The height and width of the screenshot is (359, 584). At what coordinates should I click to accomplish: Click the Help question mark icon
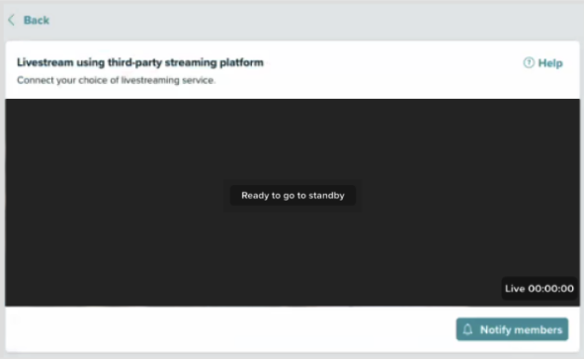529,62
